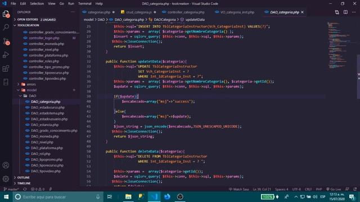Collapse the model folder
The width and height of the screenshot is (360, 202).
31,90
